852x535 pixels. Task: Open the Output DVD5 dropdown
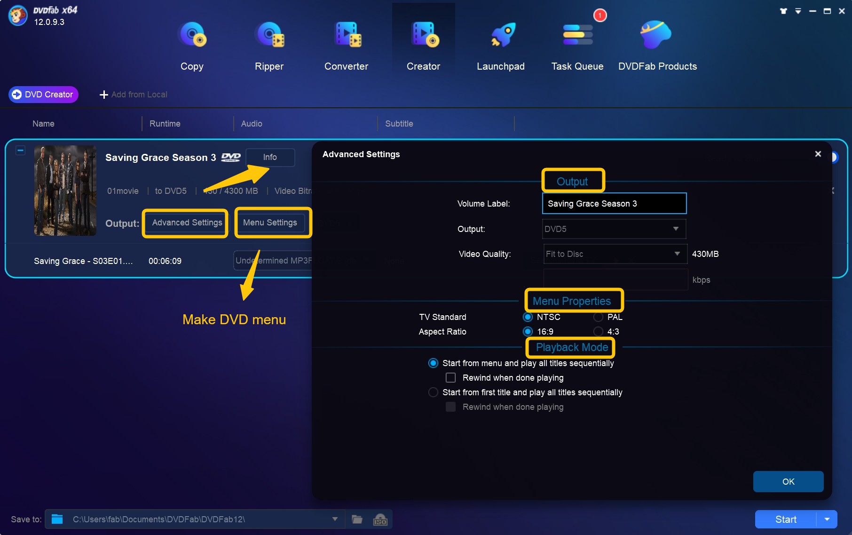pyautogui.click(x=614, y=229)
